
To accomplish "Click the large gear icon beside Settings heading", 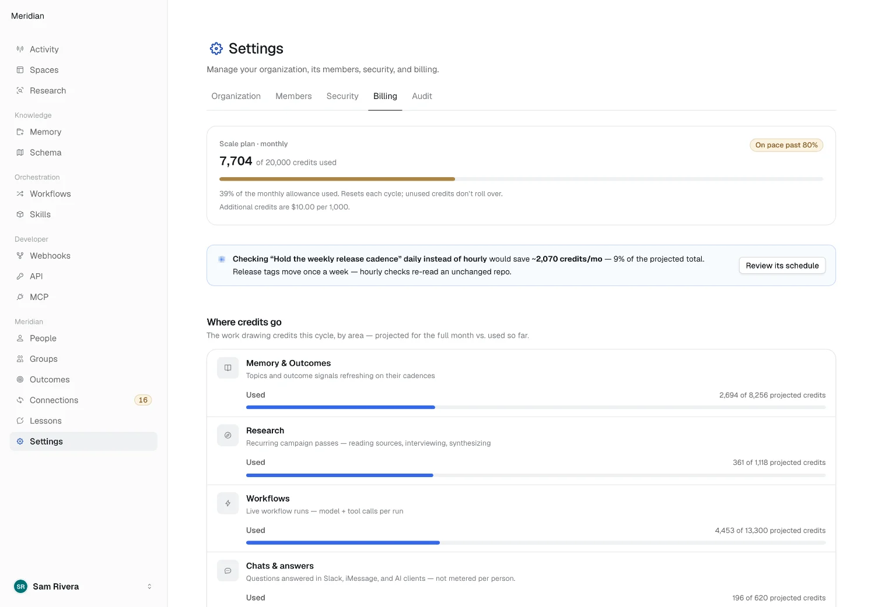I will [216, 48].
